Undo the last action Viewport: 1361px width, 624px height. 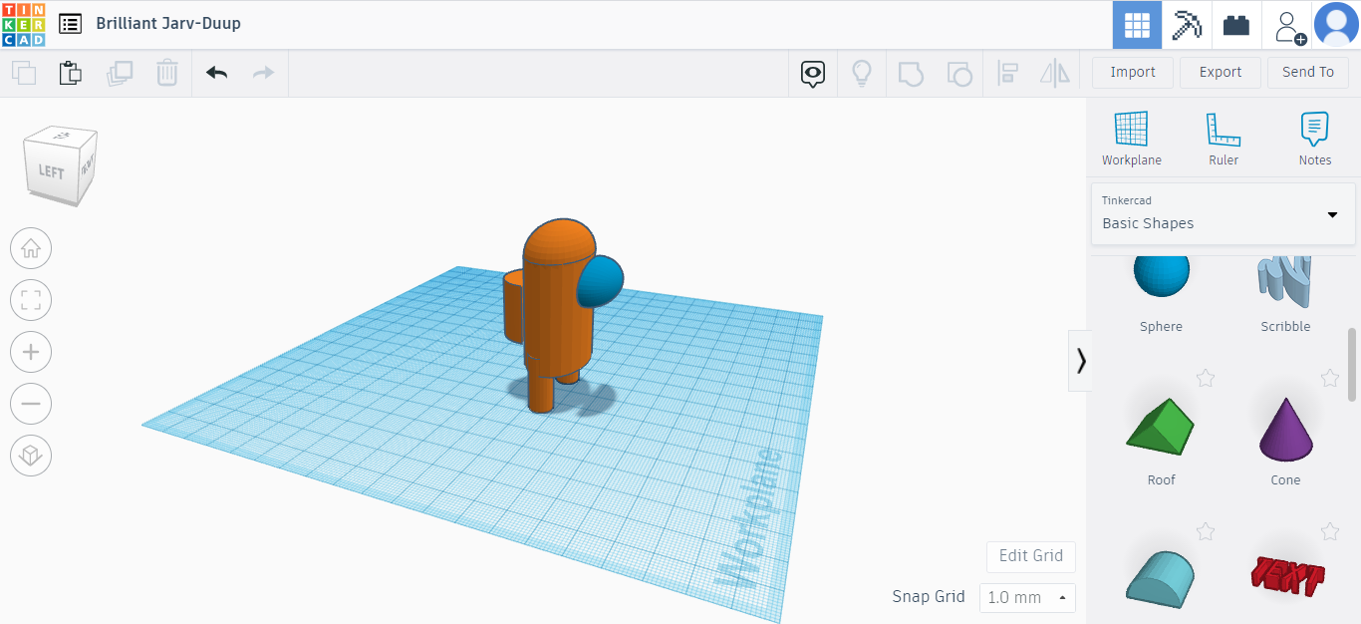click(x=216, y=73)
